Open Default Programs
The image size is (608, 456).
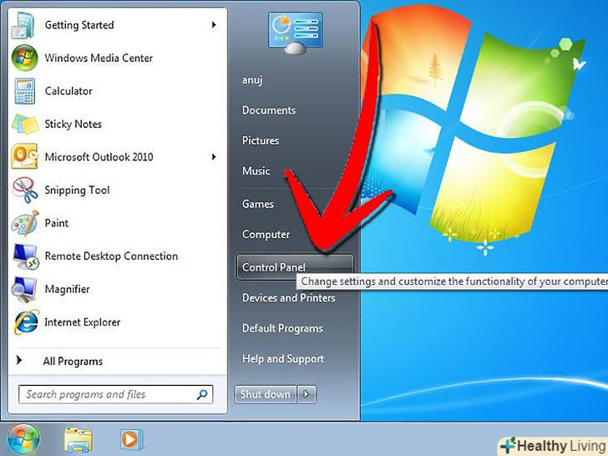click(x=282, y=328)
